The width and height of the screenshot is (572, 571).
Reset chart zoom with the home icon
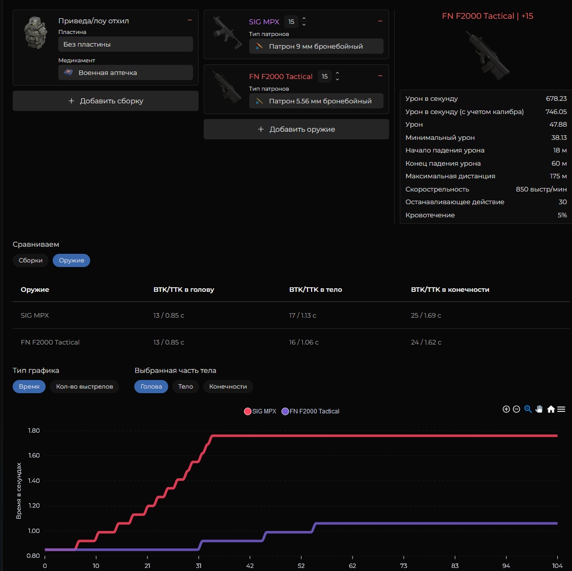(x=551, y=409)
